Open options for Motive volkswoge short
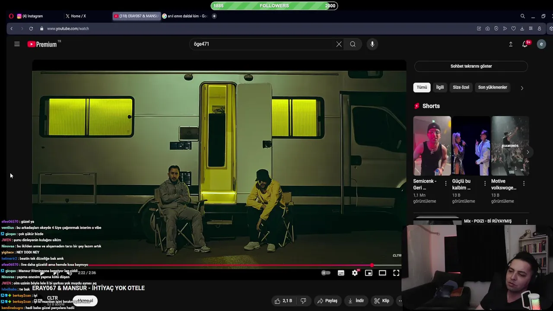The image size is (553, 311). pos(524,184)
